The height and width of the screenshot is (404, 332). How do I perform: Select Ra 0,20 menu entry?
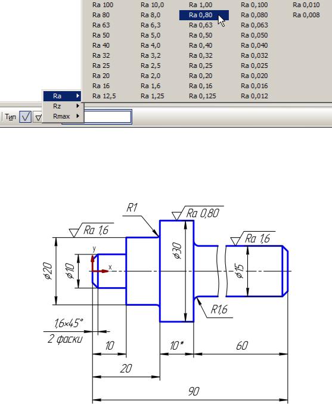[x=200, y=76]
